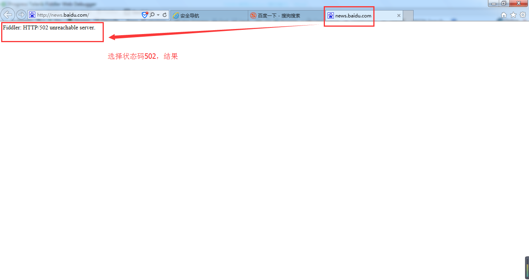
Task: Open a new tab with the blank tab button
Action: point(408,15)
